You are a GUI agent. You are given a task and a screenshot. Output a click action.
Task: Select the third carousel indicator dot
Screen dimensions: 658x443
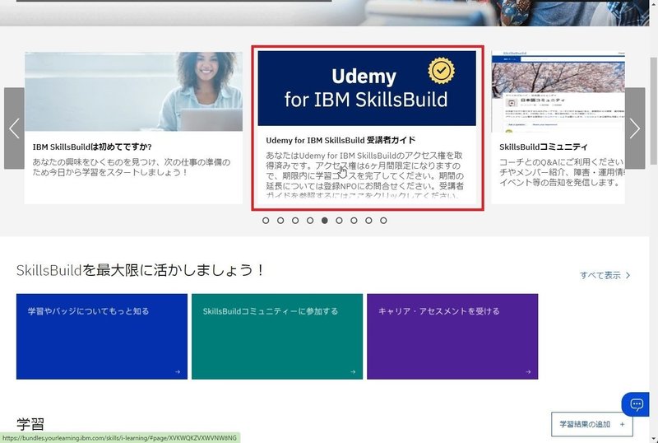[x=295, y=220]
